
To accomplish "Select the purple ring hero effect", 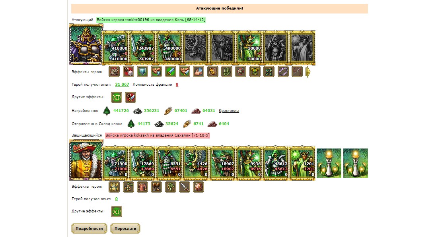I will click(x=283, y=71).
